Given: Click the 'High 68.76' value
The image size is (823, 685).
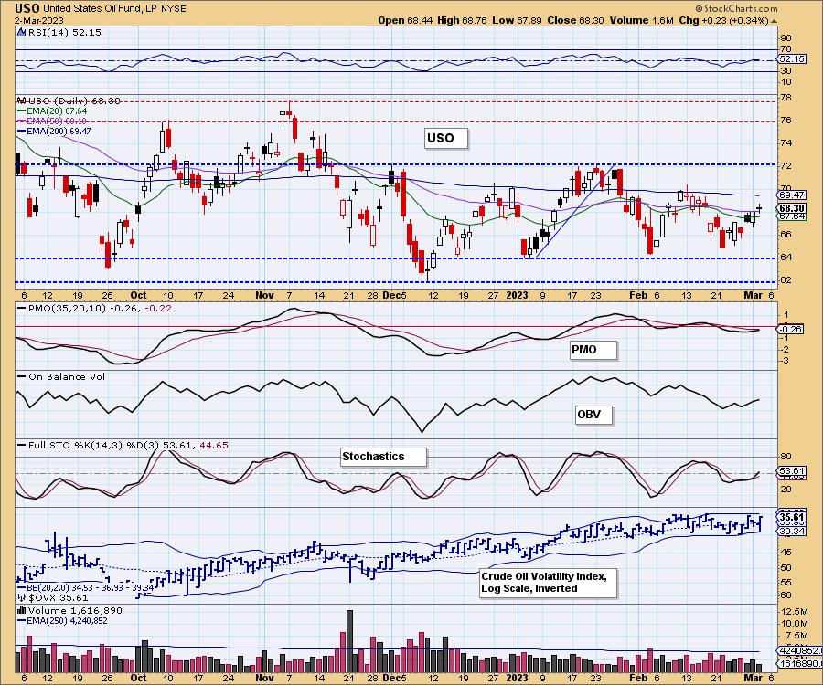Looking at the screenshot, I should (x=462, y=20).
